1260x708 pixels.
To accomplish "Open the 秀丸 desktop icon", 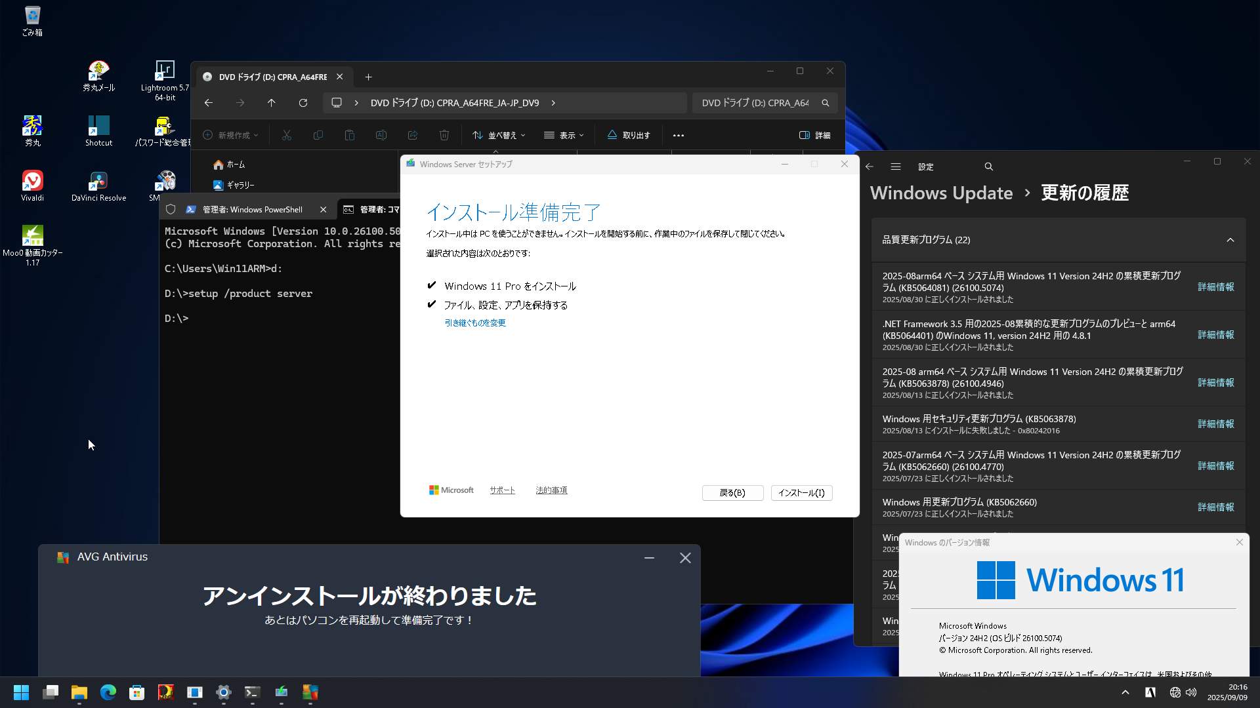I will [x=32, y=130].
